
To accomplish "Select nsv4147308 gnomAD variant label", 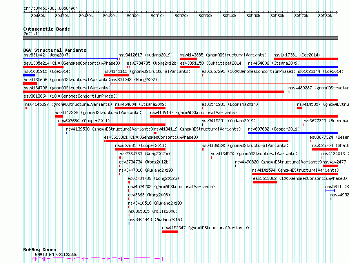I will [98, 112].
